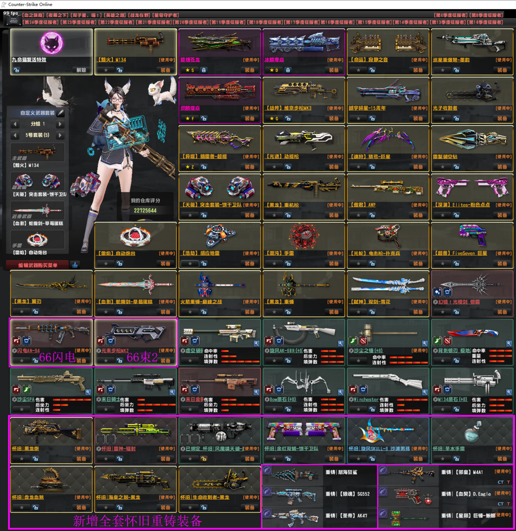516x531 pixels.
Task: Click the wrench icon on the 末日骑士 card
Action: coord(172,392)
